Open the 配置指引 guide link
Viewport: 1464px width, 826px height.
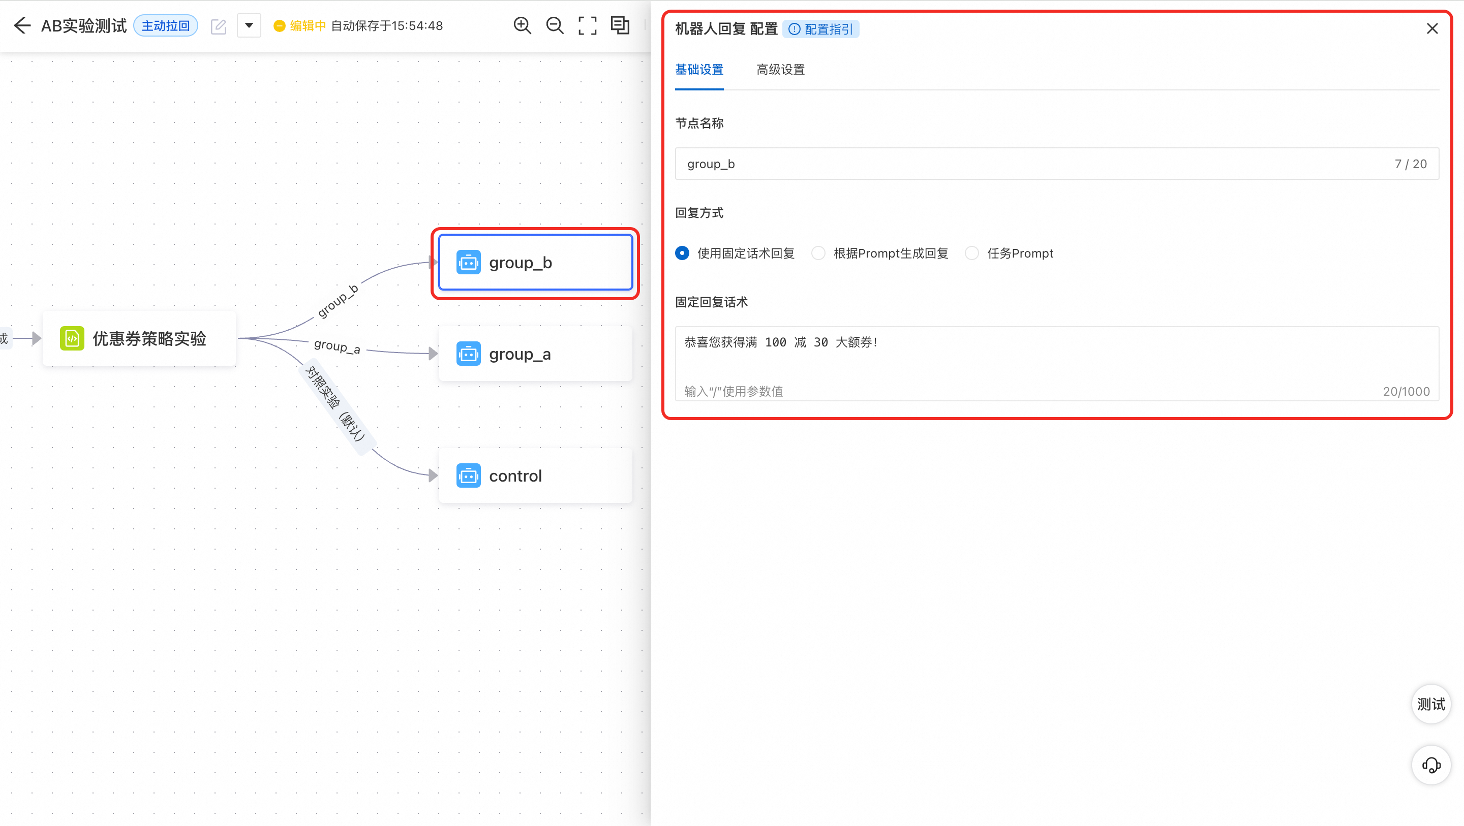point(820,29)
